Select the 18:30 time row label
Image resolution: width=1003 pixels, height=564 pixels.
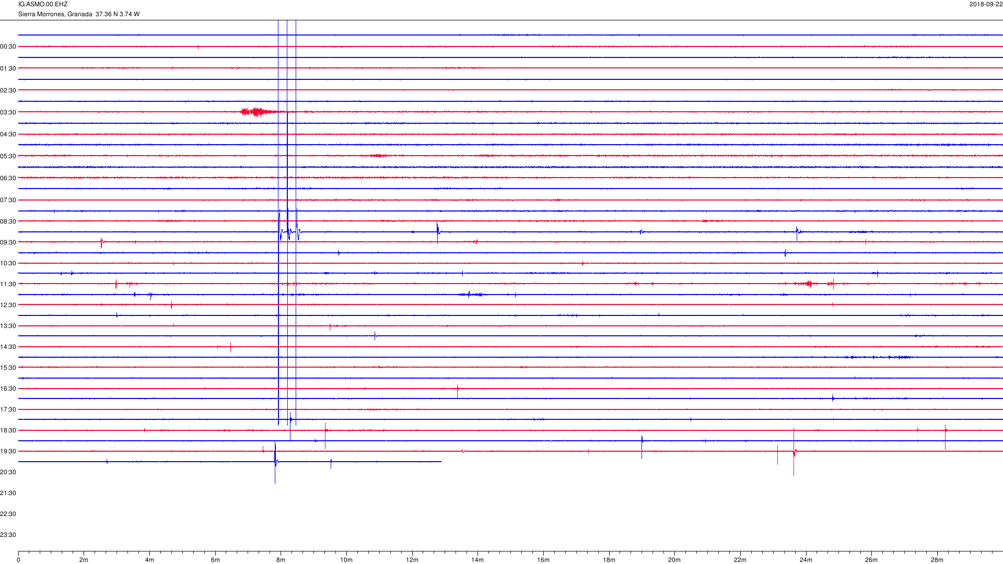click(8, 430)
